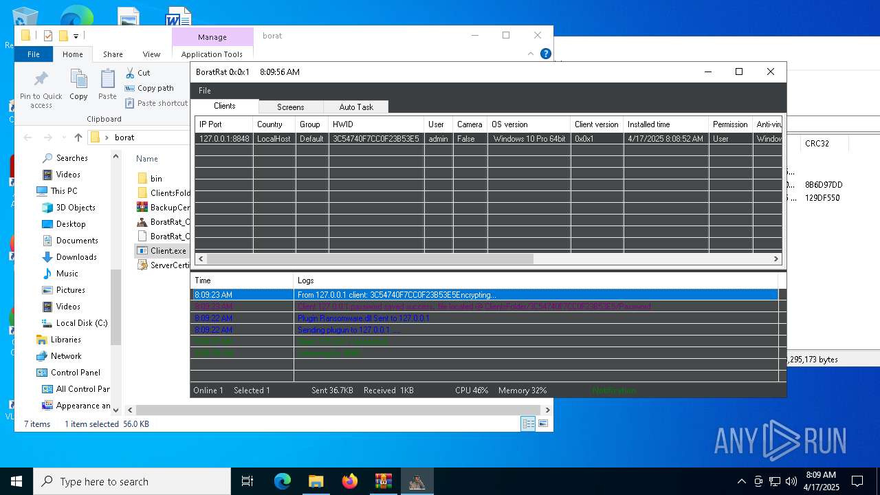Click the volume speaker tray icon

(x=791, y=481)
